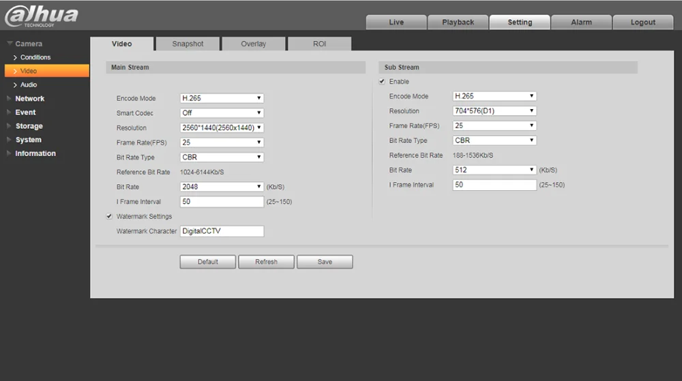Click the Default button
Viewport: 682px width, 381px height.
(x=208, y=262)
